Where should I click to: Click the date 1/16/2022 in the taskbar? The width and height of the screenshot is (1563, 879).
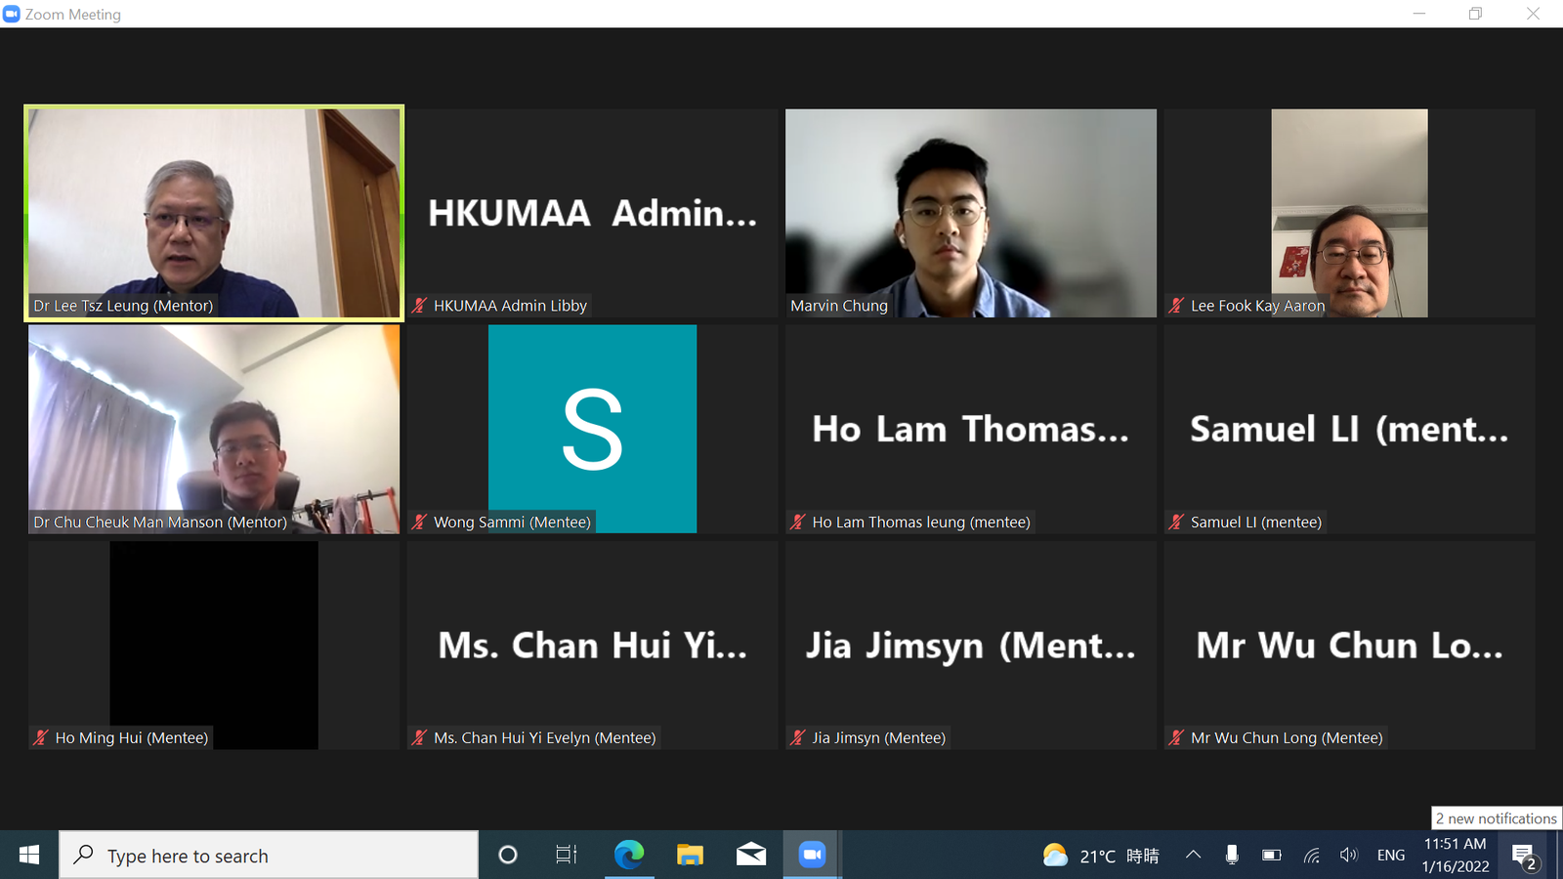coord(1456,866)
